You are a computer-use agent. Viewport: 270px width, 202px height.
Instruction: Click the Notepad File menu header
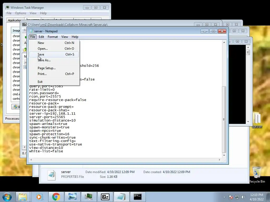pyautogui.click(x=32, y=37)
